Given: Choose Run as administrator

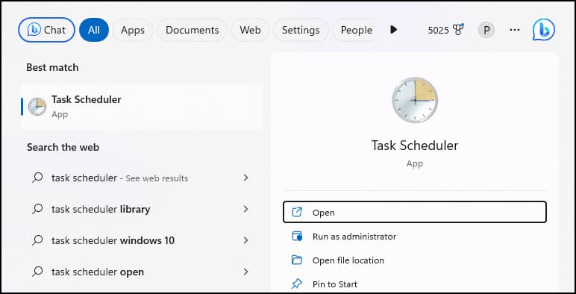Looking at the screenshot, I should [415, 237].
